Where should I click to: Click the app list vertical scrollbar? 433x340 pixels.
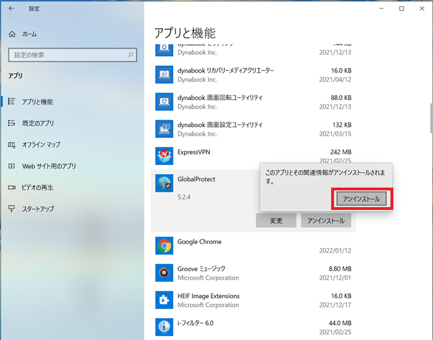(x=430, y=117)
